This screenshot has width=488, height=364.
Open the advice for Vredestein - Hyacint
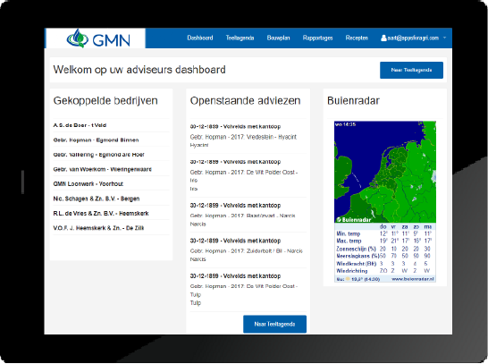pyautogui.click(x=248, y=136)
